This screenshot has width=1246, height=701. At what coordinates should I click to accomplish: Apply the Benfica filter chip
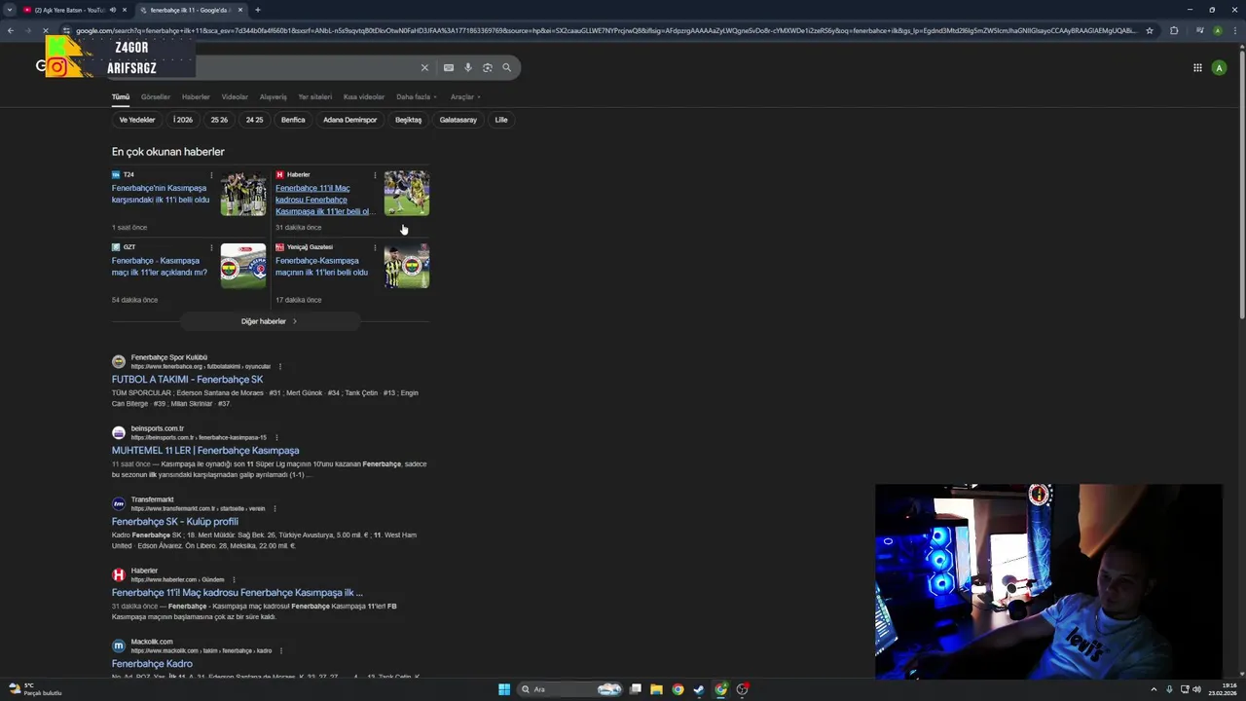pyautogui.click(x=293, y=120)
